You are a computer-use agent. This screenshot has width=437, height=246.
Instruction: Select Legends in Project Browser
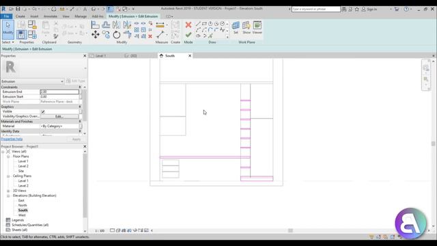click(18, 220)
